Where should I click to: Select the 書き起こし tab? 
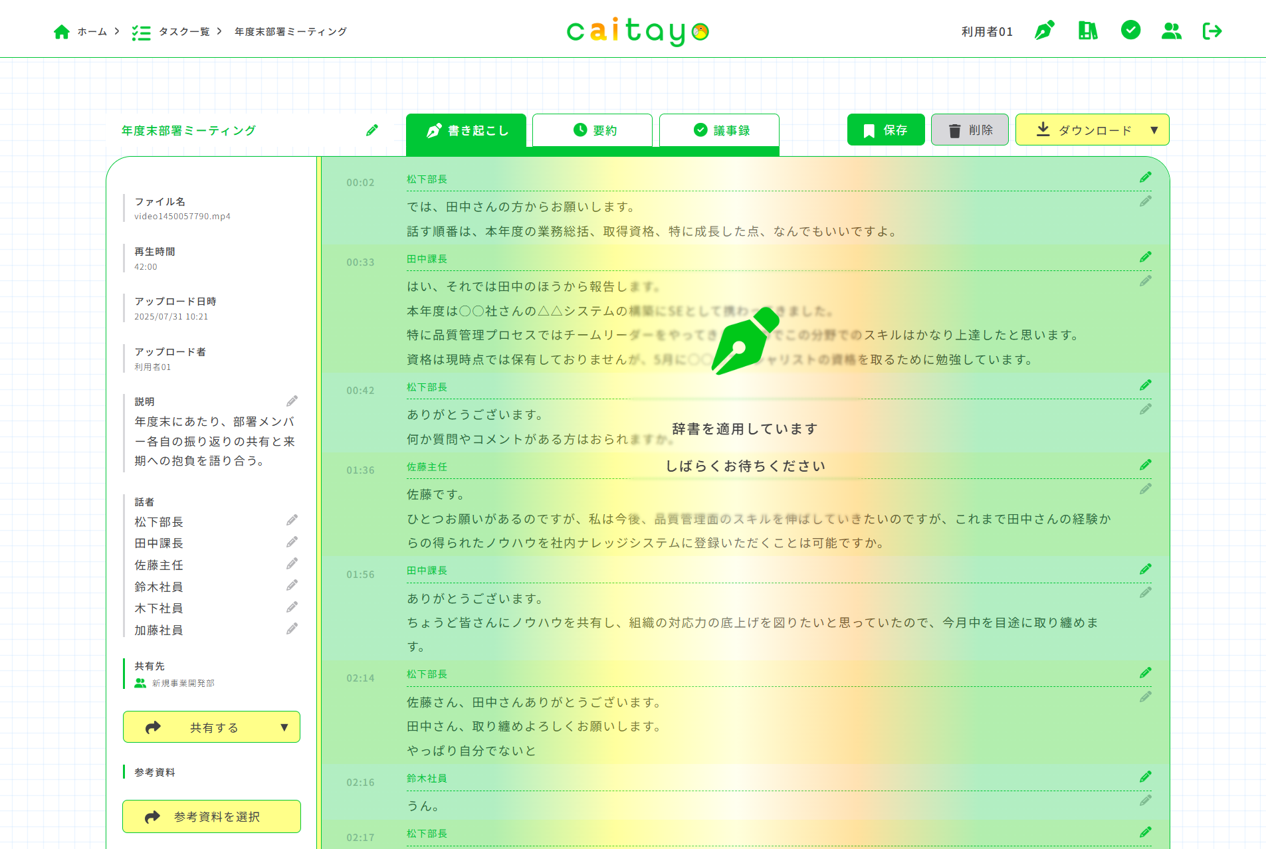click(x=467, y=130)
